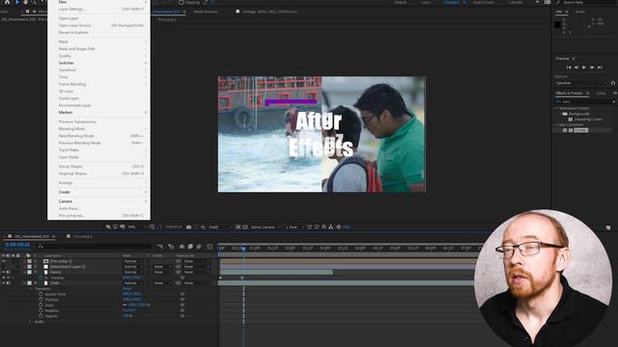Jump to first frame in Preview panel
Viewport: 618px width, 347px height.
[x=569, y=67]
